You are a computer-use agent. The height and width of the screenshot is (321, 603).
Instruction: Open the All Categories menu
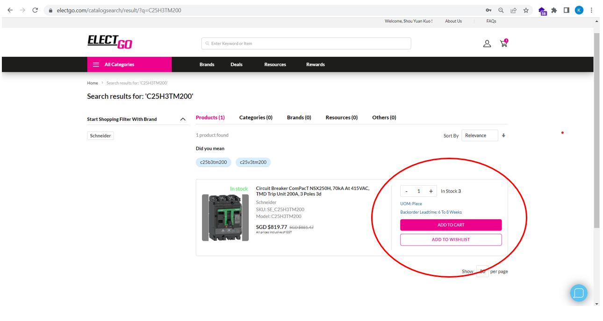pyautogui.click(x=129, y=64)
